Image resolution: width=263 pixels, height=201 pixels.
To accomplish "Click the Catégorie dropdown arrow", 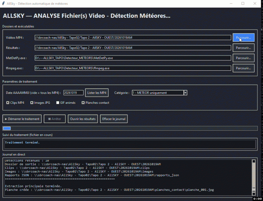I will (x=185, y=93).
